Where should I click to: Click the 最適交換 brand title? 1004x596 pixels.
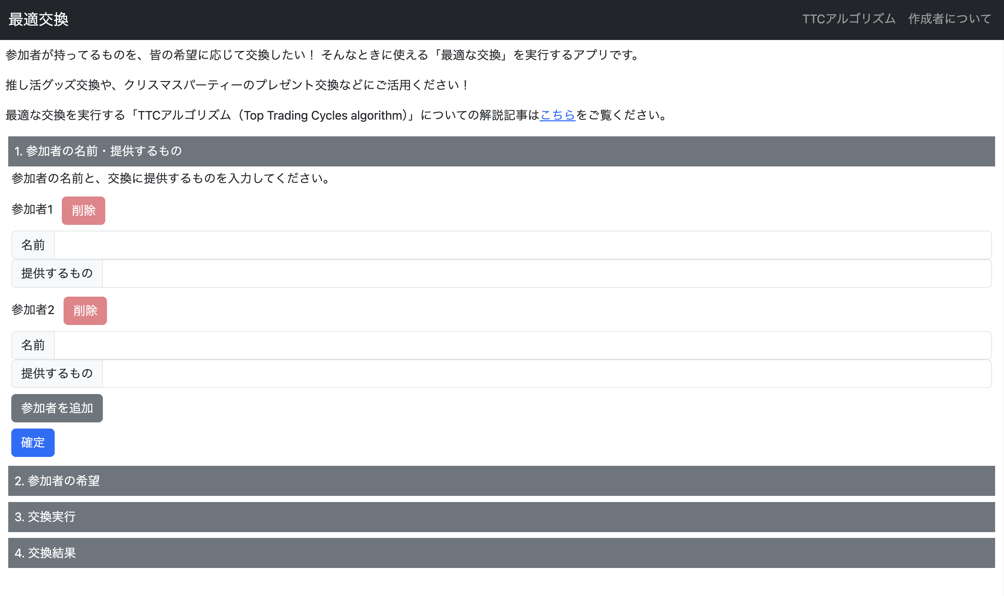click(x=39, y=19)
